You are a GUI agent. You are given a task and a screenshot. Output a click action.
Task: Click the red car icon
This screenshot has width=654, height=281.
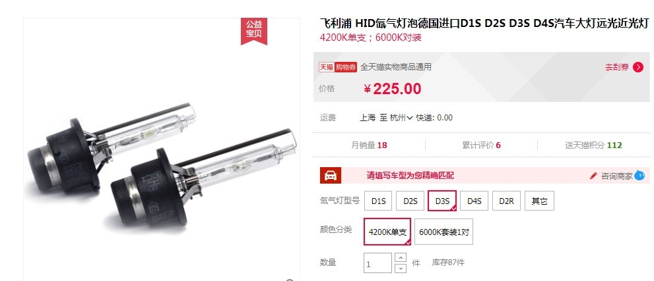click(x=331, y=176)
